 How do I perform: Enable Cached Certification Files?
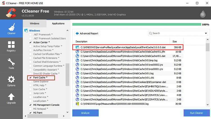pos(30,54)
